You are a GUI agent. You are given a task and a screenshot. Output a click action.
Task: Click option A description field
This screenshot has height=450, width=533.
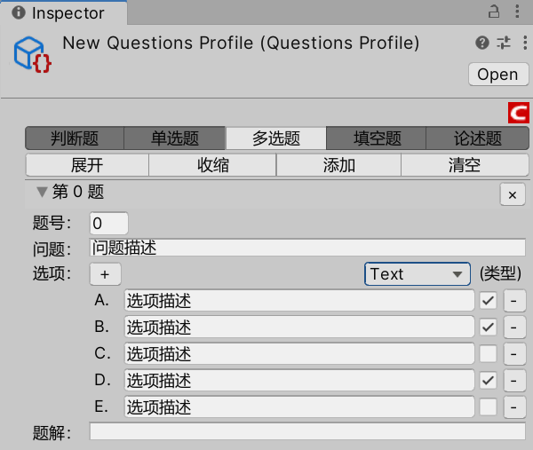[x=299, y=300]
